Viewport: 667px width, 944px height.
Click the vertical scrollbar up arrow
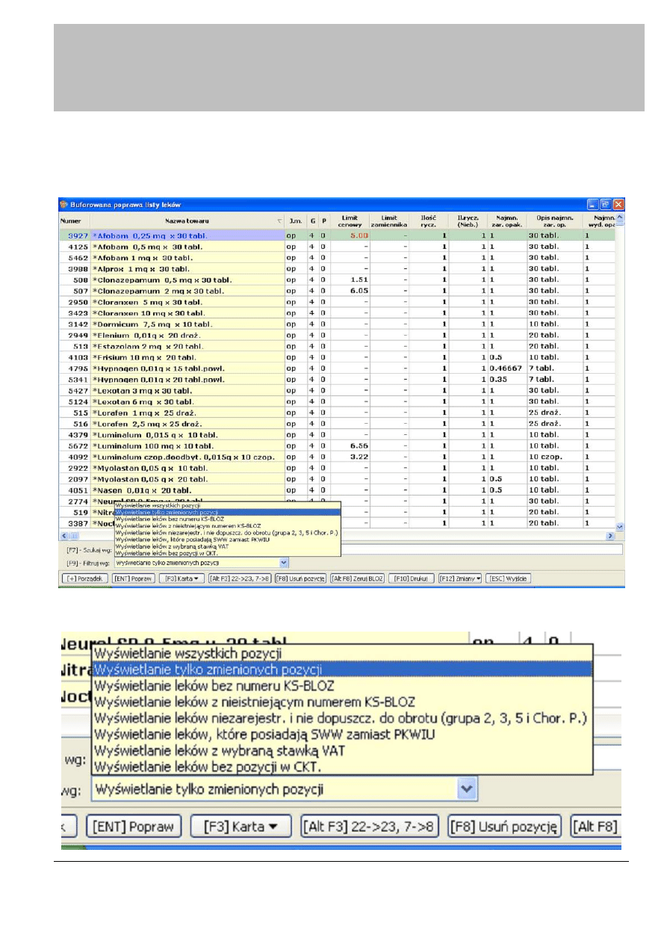[x=619, y=218]
